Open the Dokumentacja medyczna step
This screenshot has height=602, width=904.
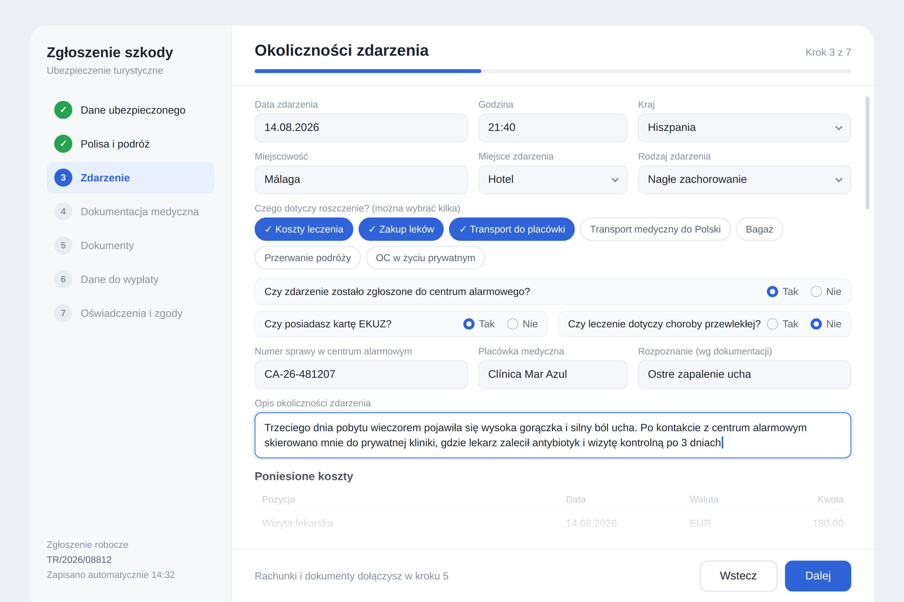click(x=131, y=211)
